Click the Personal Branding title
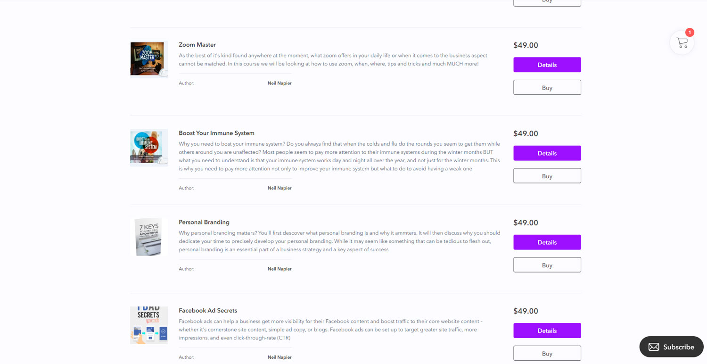Screen dimensions: 707x364 [204, 222]
